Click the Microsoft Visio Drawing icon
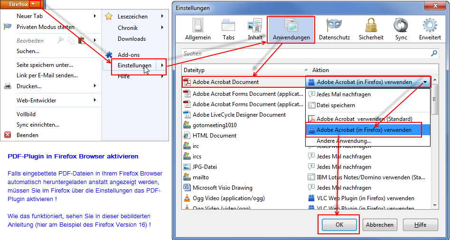Viewport: 450px width, 240px height. click(x=187, y=187)
